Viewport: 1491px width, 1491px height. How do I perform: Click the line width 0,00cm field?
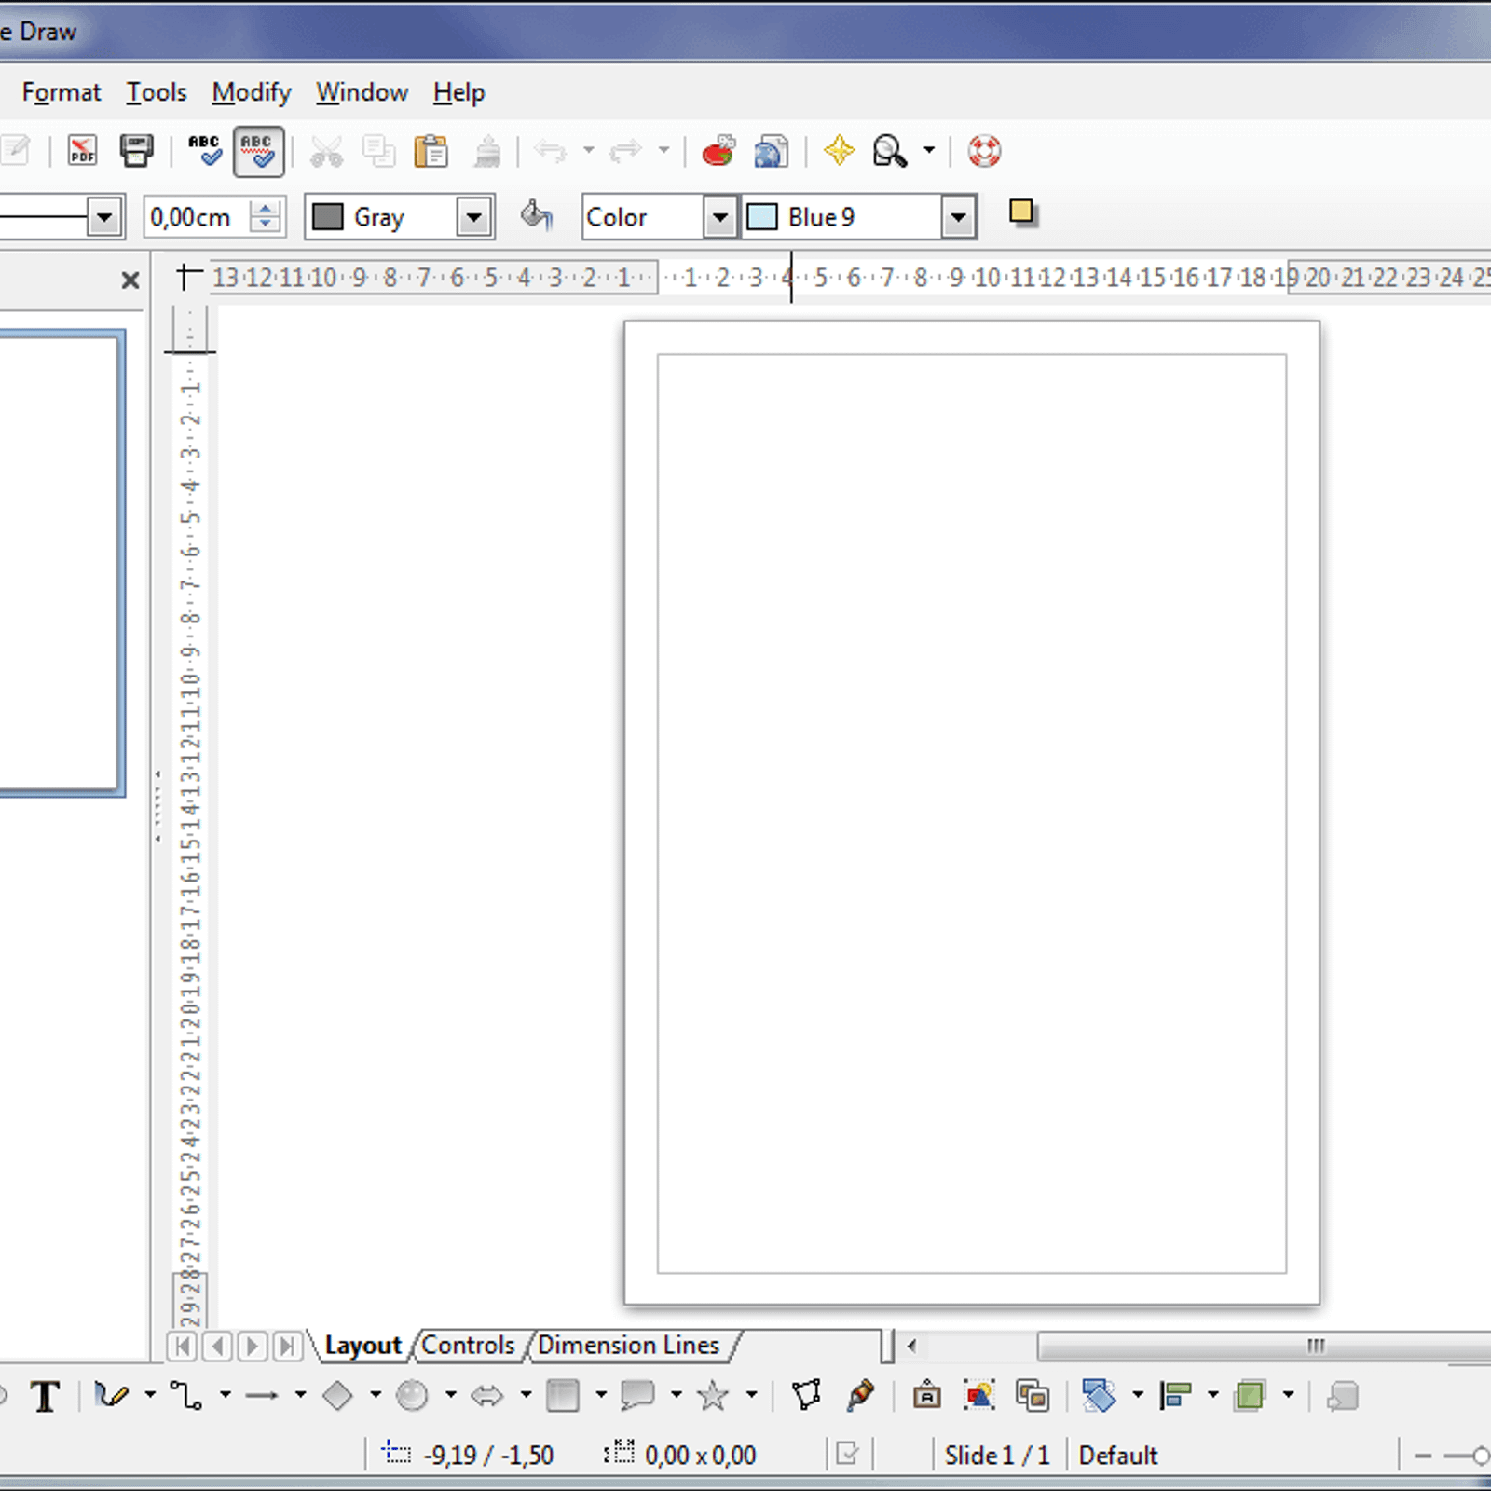198,218
